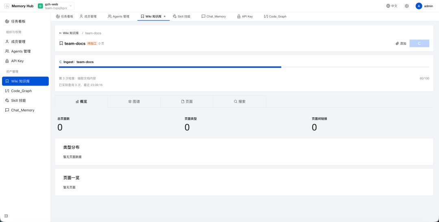Click the admin avatar circle
439x222 pixels.
(419, 6)
